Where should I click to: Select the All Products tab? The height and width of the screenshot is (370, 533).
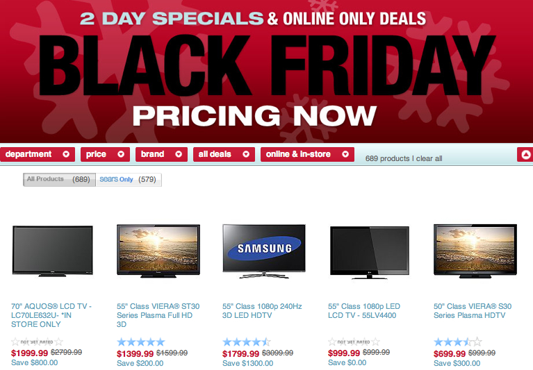59,180
